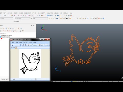Click the blue help icon beside Z field
The image size is (123, 92).
click(x=57, y=18)
